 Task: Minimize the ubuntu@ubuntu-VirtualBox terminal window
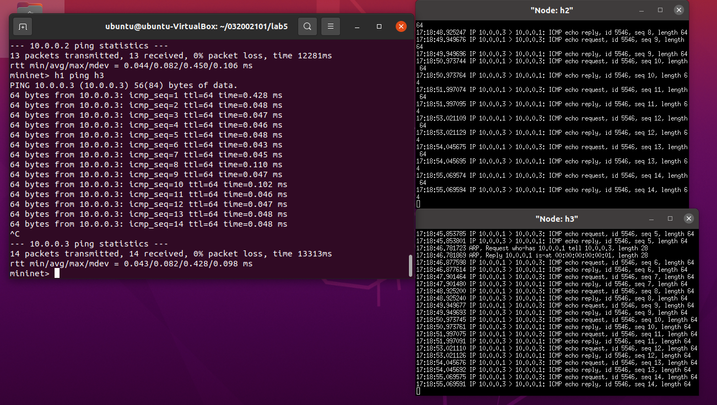(x=357, y=26)
